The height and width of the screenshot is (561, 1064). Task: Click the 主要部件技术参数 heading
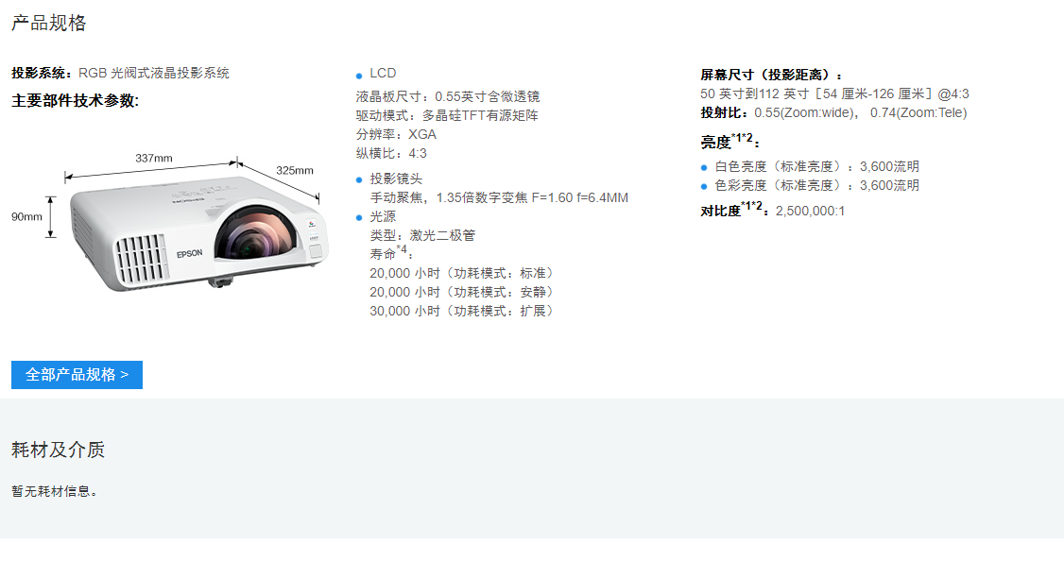[76, 101]
